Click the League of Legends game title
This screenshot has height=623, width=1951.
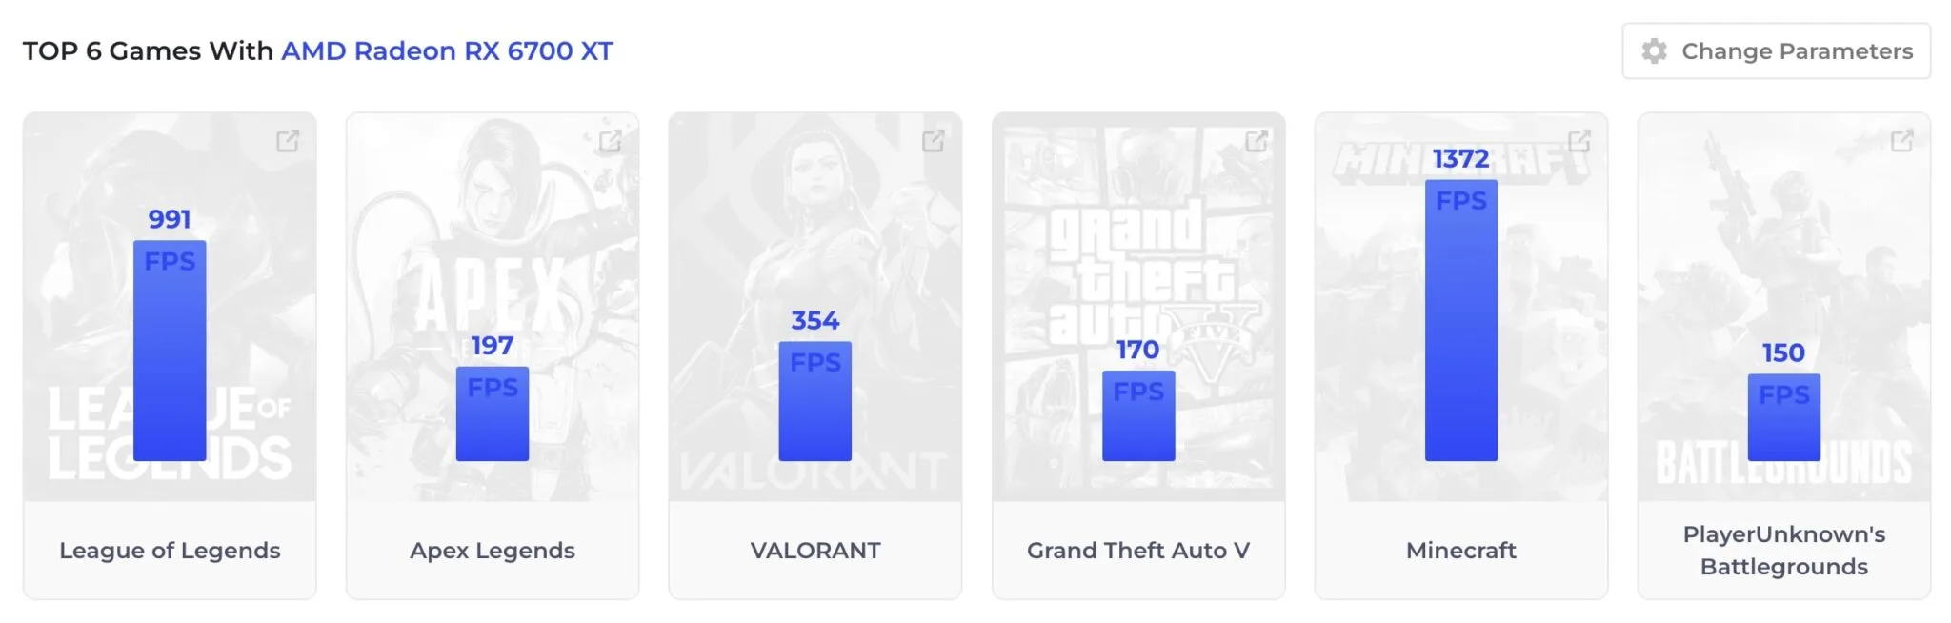click(170, 551)
